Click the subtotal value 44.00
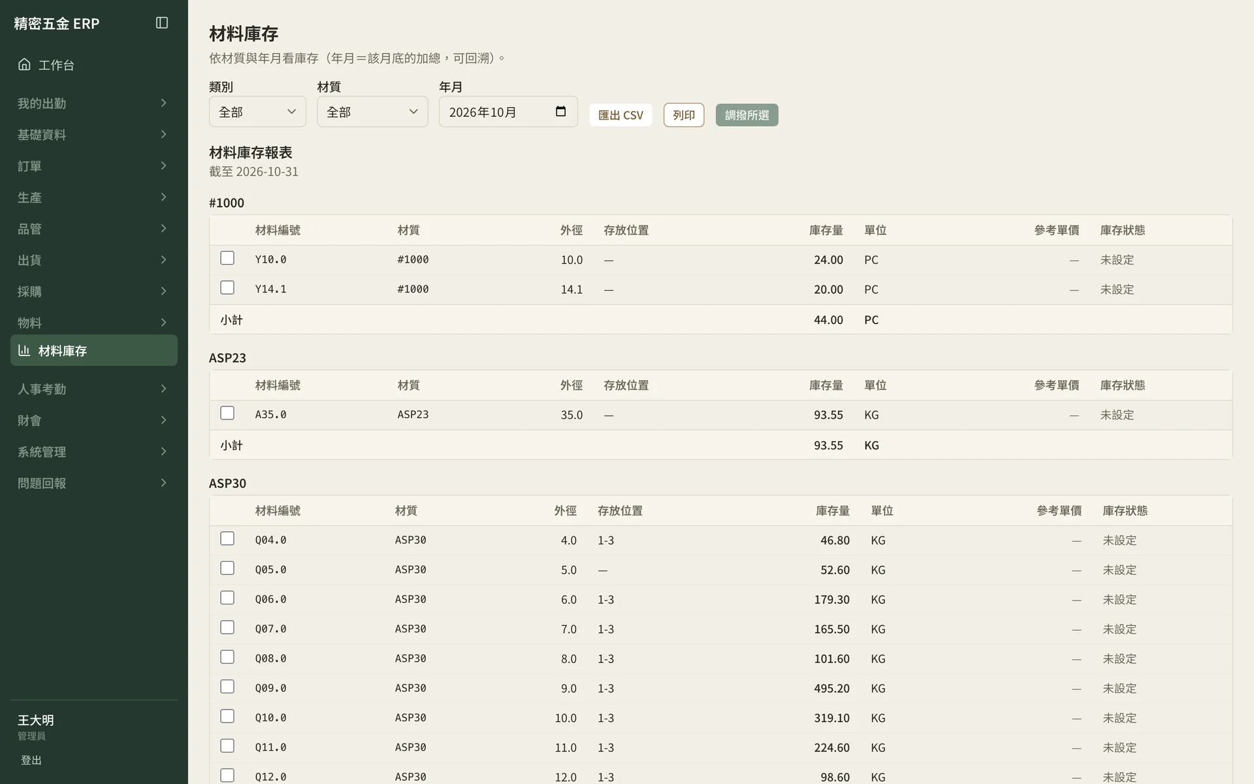Viewport: 1254px width, 784px height. [828, 319]
